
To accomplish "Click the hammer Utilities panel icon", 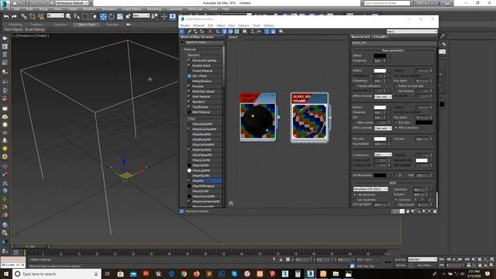I will (443, 36).
